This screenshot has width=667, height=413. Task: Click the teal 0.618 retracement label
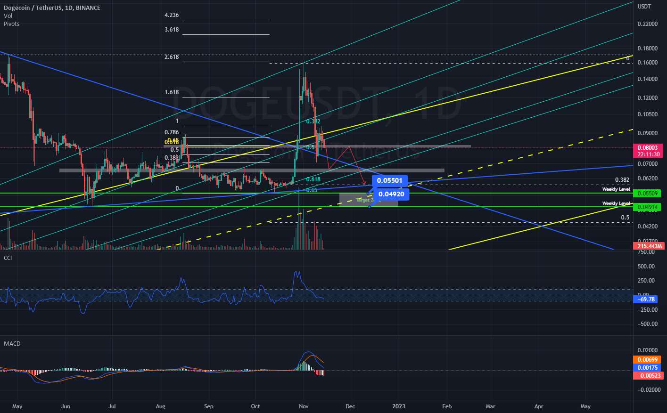313,179
